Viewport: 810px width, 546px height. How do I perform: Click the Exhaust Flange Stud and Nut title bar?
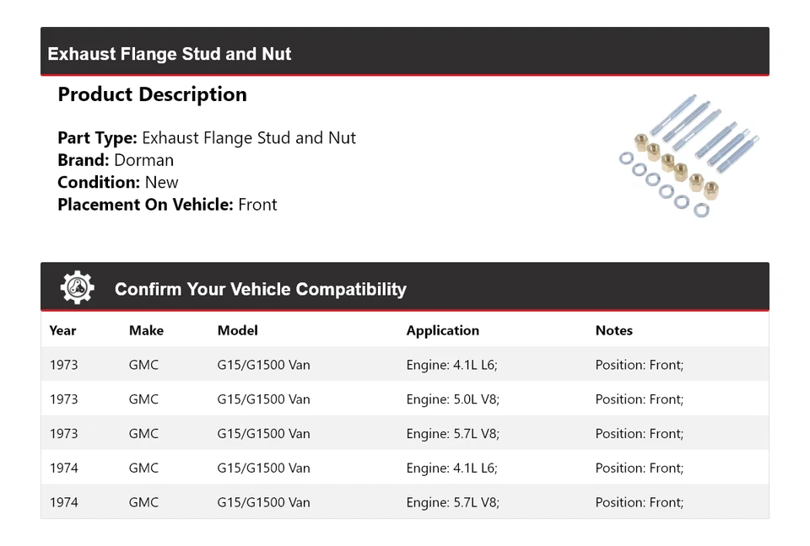[x=170, y=54]
